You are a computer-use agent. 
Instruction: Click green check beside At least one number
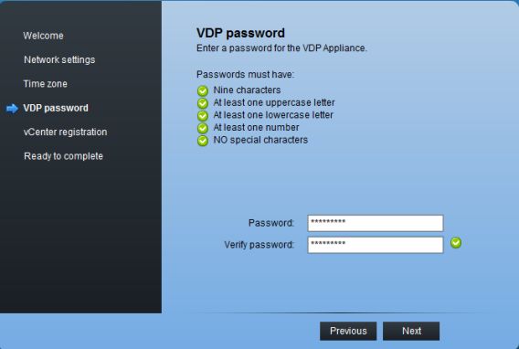[x=203, y=128]
